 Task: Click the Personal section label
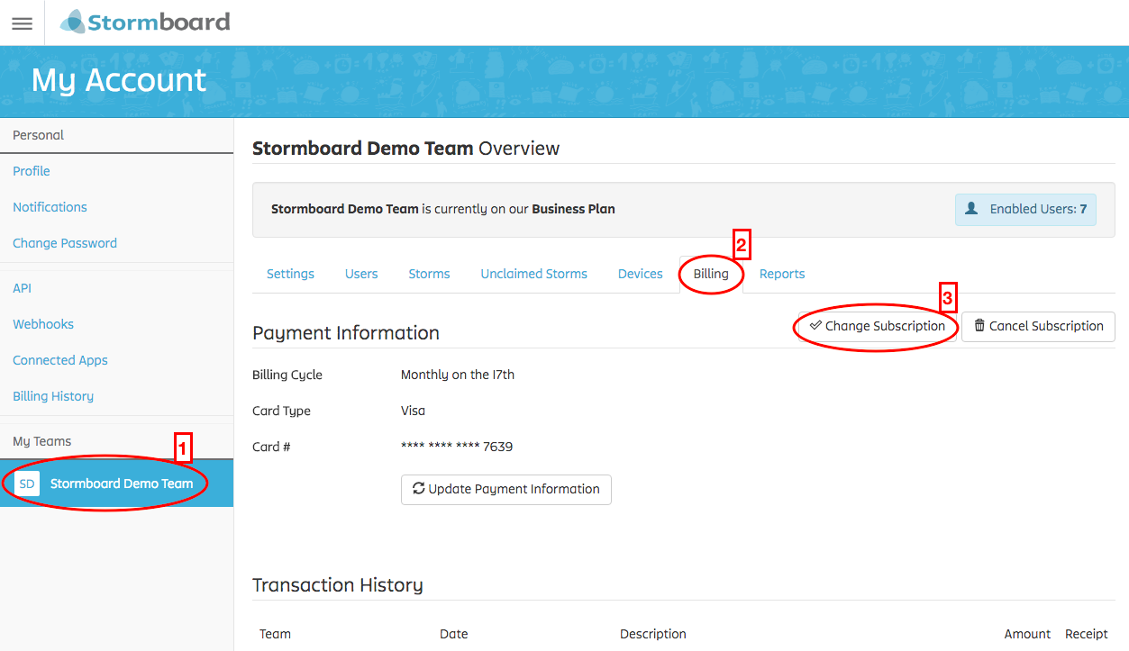pos(38,135)
